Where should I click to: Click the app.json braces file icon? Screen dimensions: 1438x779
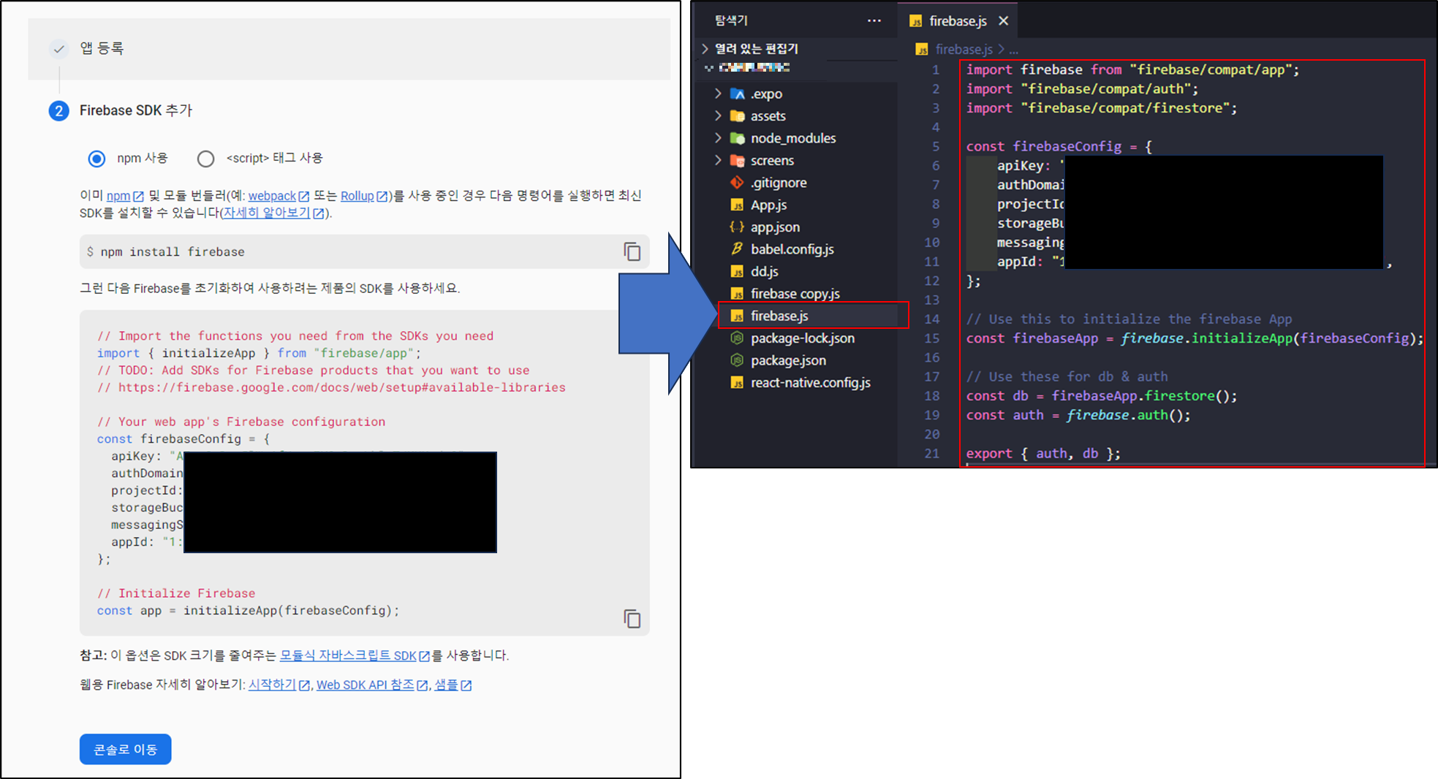click(737, 227)
